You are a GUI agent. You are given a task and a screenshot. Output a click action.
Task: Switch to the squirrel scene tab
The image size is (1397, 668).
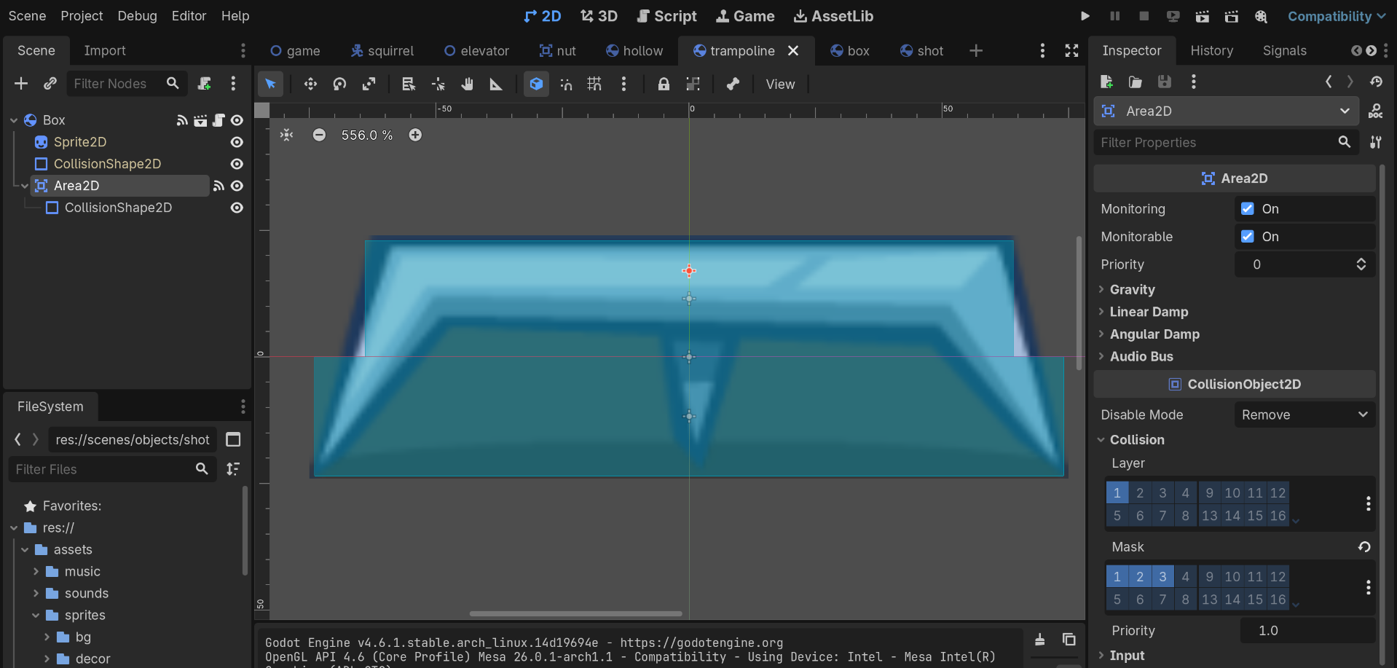(382, 50)
